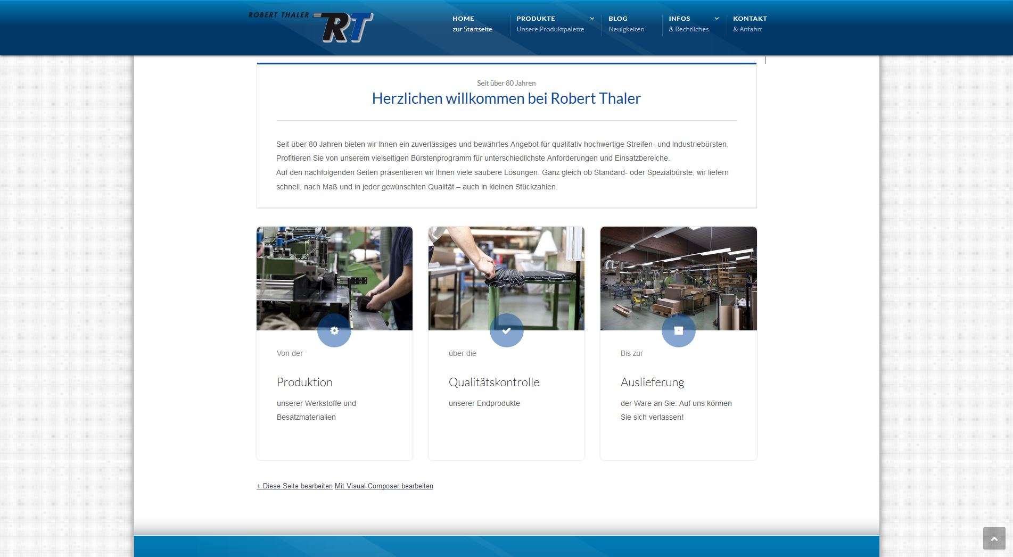Open the Qualitätskontrolle workbench photo

[506, 278]
